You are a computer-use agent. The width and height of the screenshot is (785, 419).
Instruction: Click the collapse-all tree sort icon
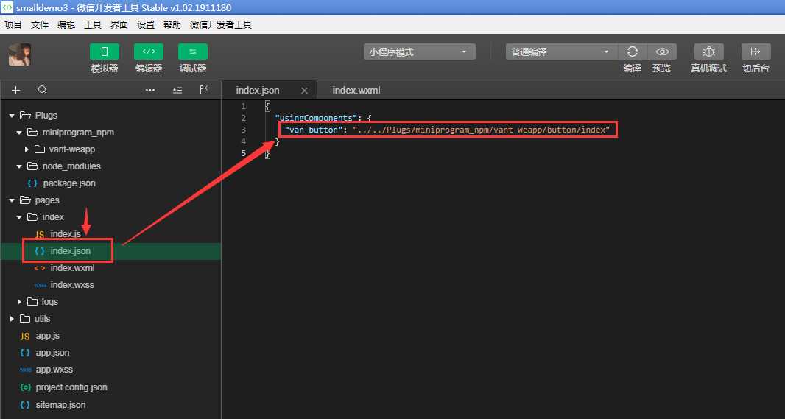tap(177, 90)
